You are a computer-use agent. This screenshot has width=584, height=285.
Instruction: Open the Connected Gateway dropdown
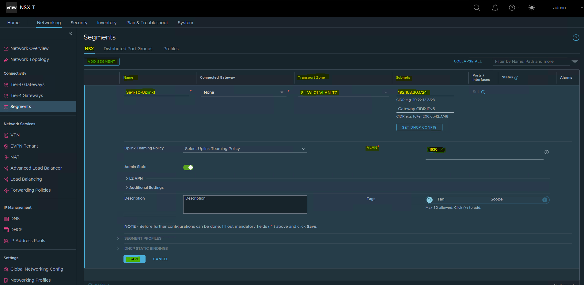pos(243,92)
